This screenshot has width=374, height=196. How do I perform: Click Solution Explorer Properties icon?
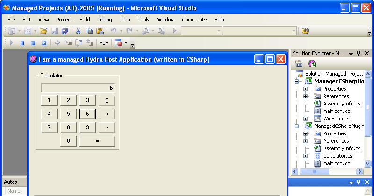point(298,63)
